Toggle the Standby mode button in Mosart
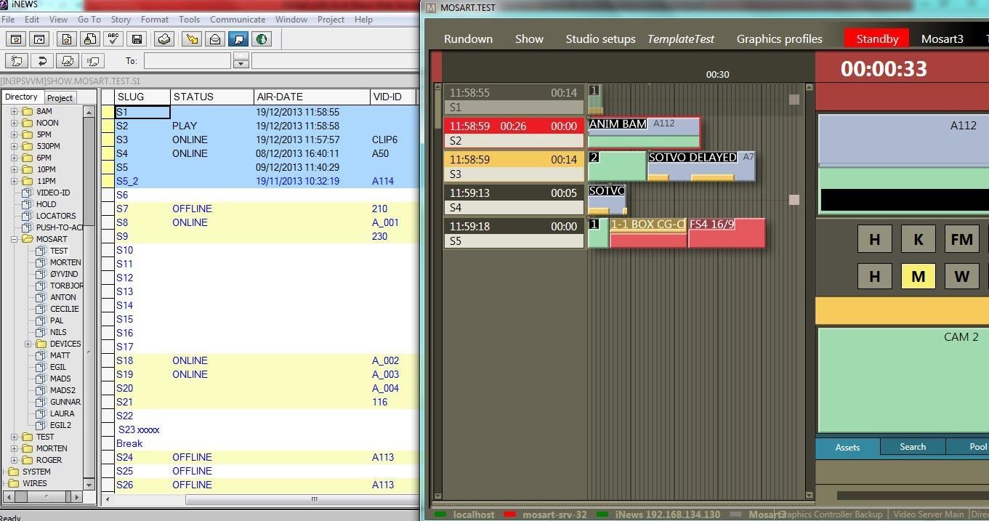Image resolution: width=989 pixels, height=521 pixels. click(x=876, y=39)
